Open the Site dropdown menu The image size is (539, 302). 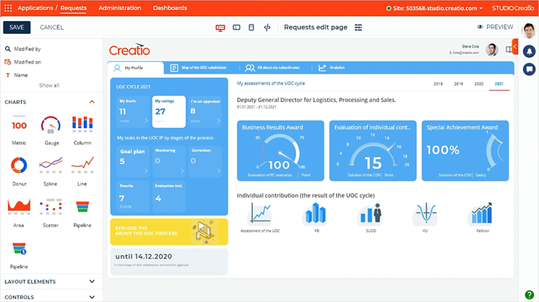434,8
